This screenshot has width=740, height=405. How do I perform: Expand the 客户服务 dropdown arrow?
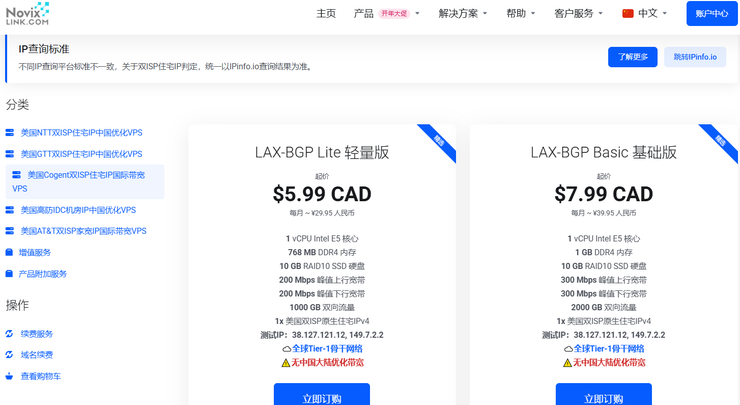coord(601,14)
